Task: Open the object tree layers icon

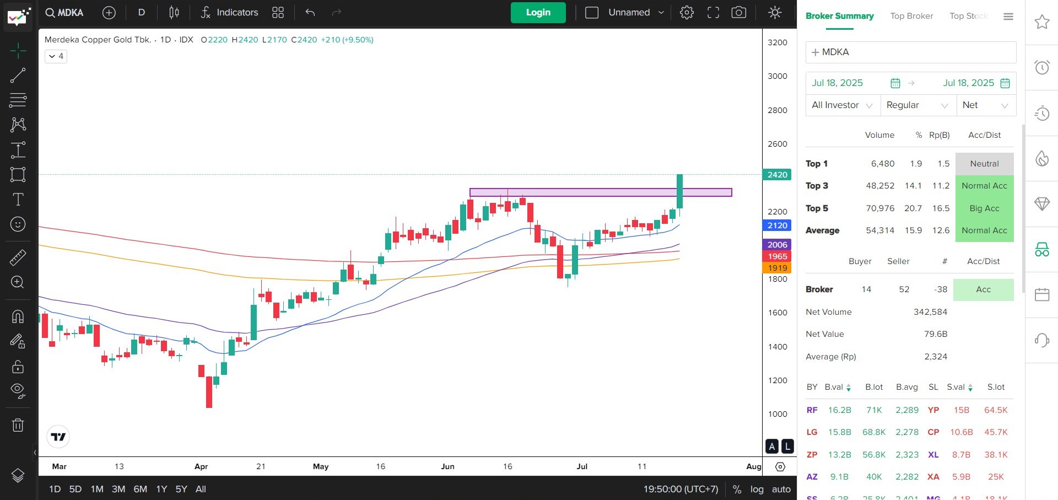Action: tap(18, 475)
